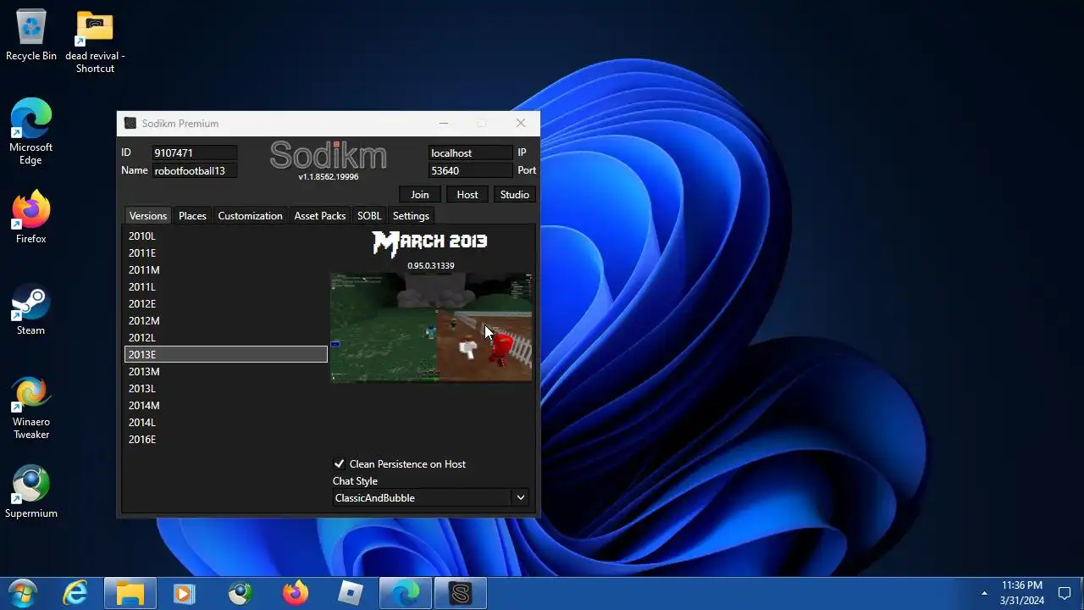Switch to the Places tab
Image resolution: width=1084 pixels, height=610 pixels.
point(192,216)
